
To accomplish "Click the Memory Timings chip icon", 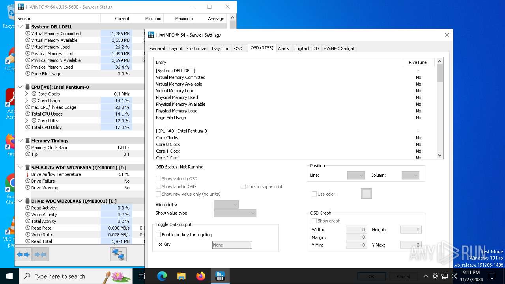I will 28,141.
